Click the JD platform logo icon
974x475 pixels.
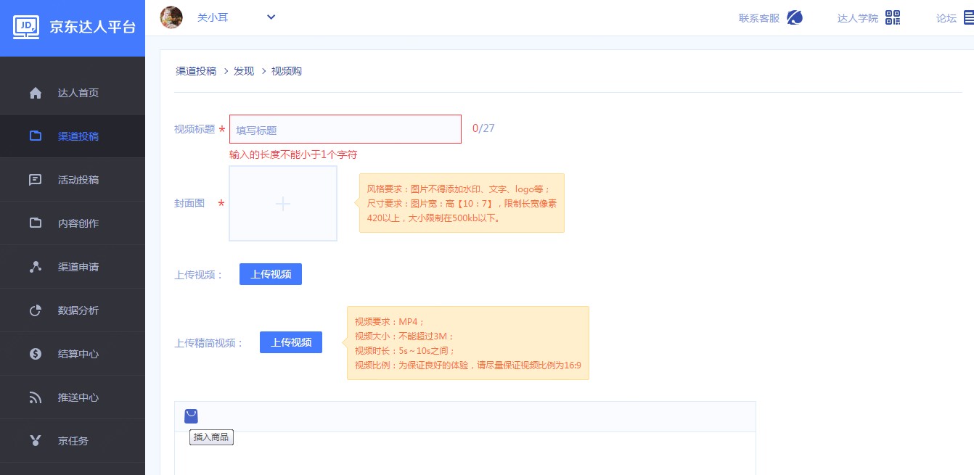coord(27,27)
